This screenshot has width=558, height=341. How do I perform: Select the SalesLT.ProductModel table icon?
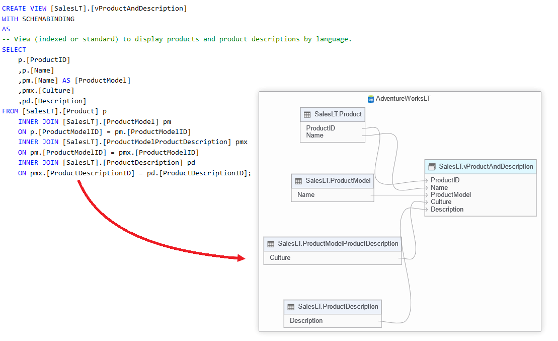[x=298, y=181]
